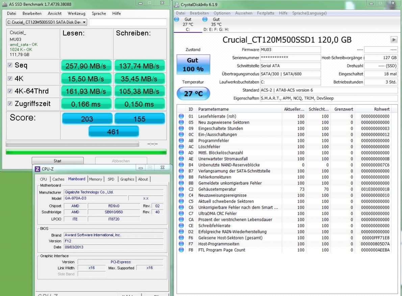Screen dimensions: 402x296
Task: Switch to the Memory tab in CPU-Z
Action: tap(96, 179)
